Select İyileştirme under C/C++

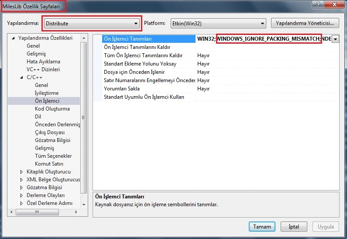pos(46,93)
